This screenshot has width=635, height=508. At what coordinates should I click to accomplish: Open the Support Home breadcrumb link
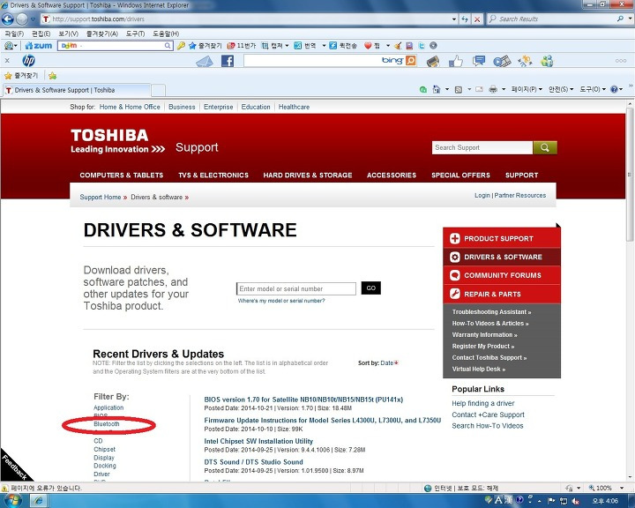(101, 198)
